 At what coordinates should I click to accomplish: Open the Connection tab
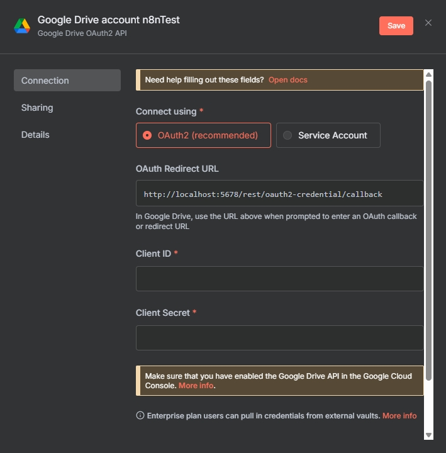67,81
